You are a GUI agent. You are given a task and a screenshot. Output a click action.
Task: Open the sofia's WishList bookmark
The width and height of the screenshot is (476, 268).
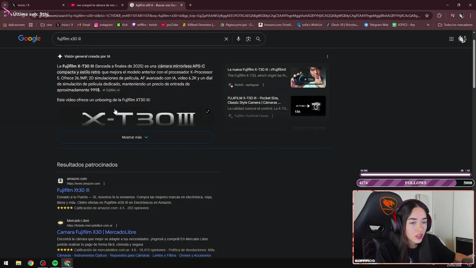pyautogui.click(x=309, y=25)
